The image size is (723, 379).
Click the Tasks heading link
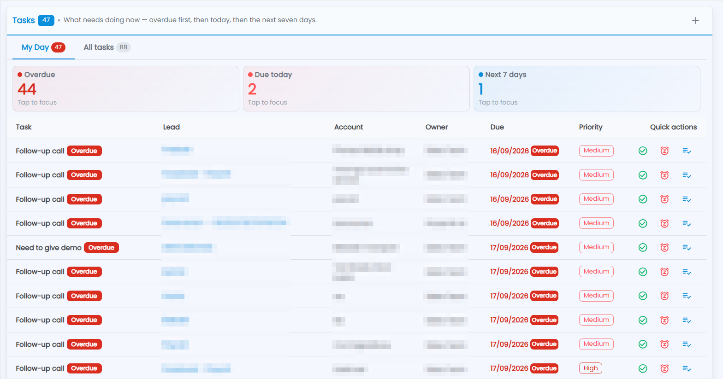(x=24, y=20)
